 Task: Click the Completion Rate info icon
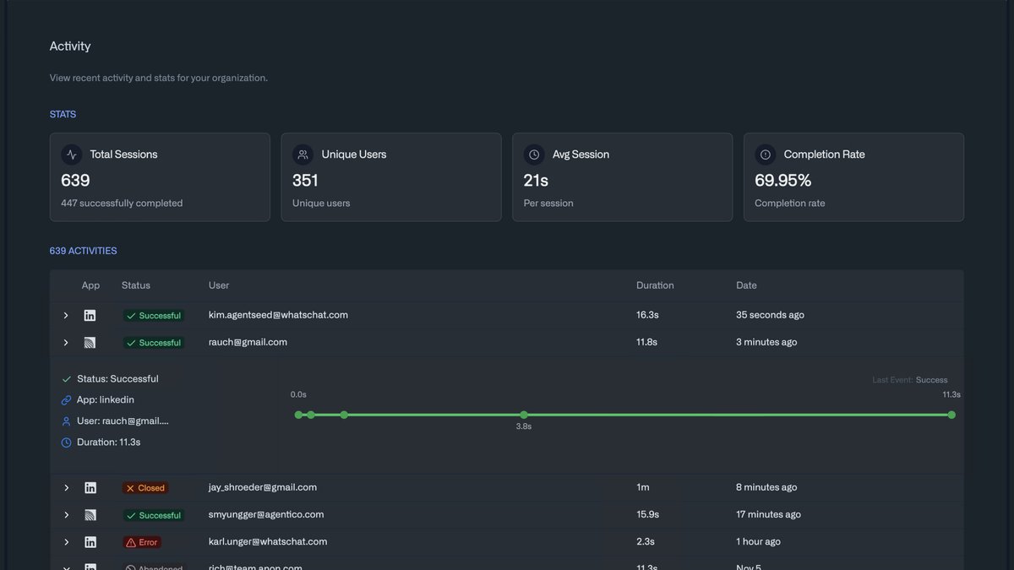click(x=766, y=155)
